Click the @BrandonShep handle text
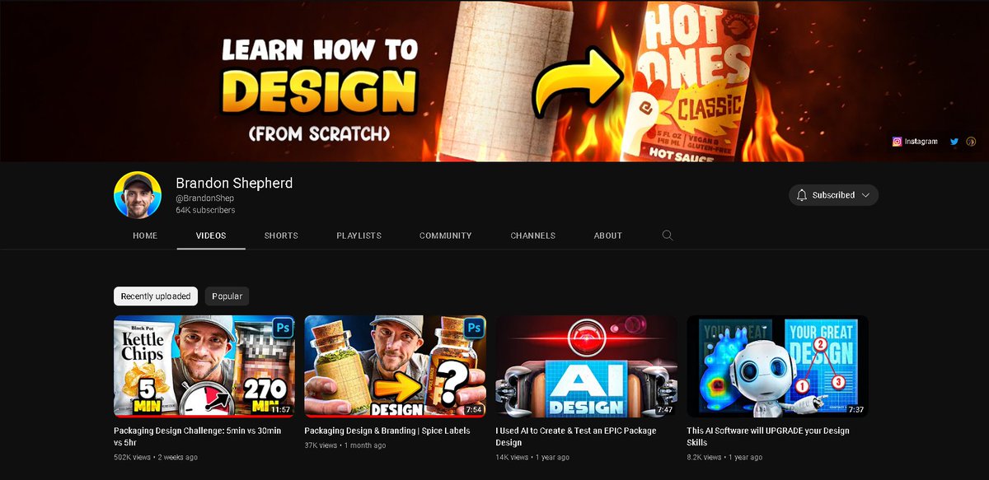 tap(205, 198)
